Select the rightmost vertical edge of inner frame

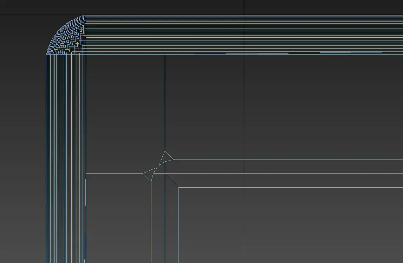click(x=178, y=225)
